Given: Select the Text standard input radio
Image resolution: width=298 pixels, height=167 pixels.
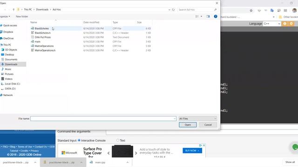Looking at the screenshot, I should [118, 140].
